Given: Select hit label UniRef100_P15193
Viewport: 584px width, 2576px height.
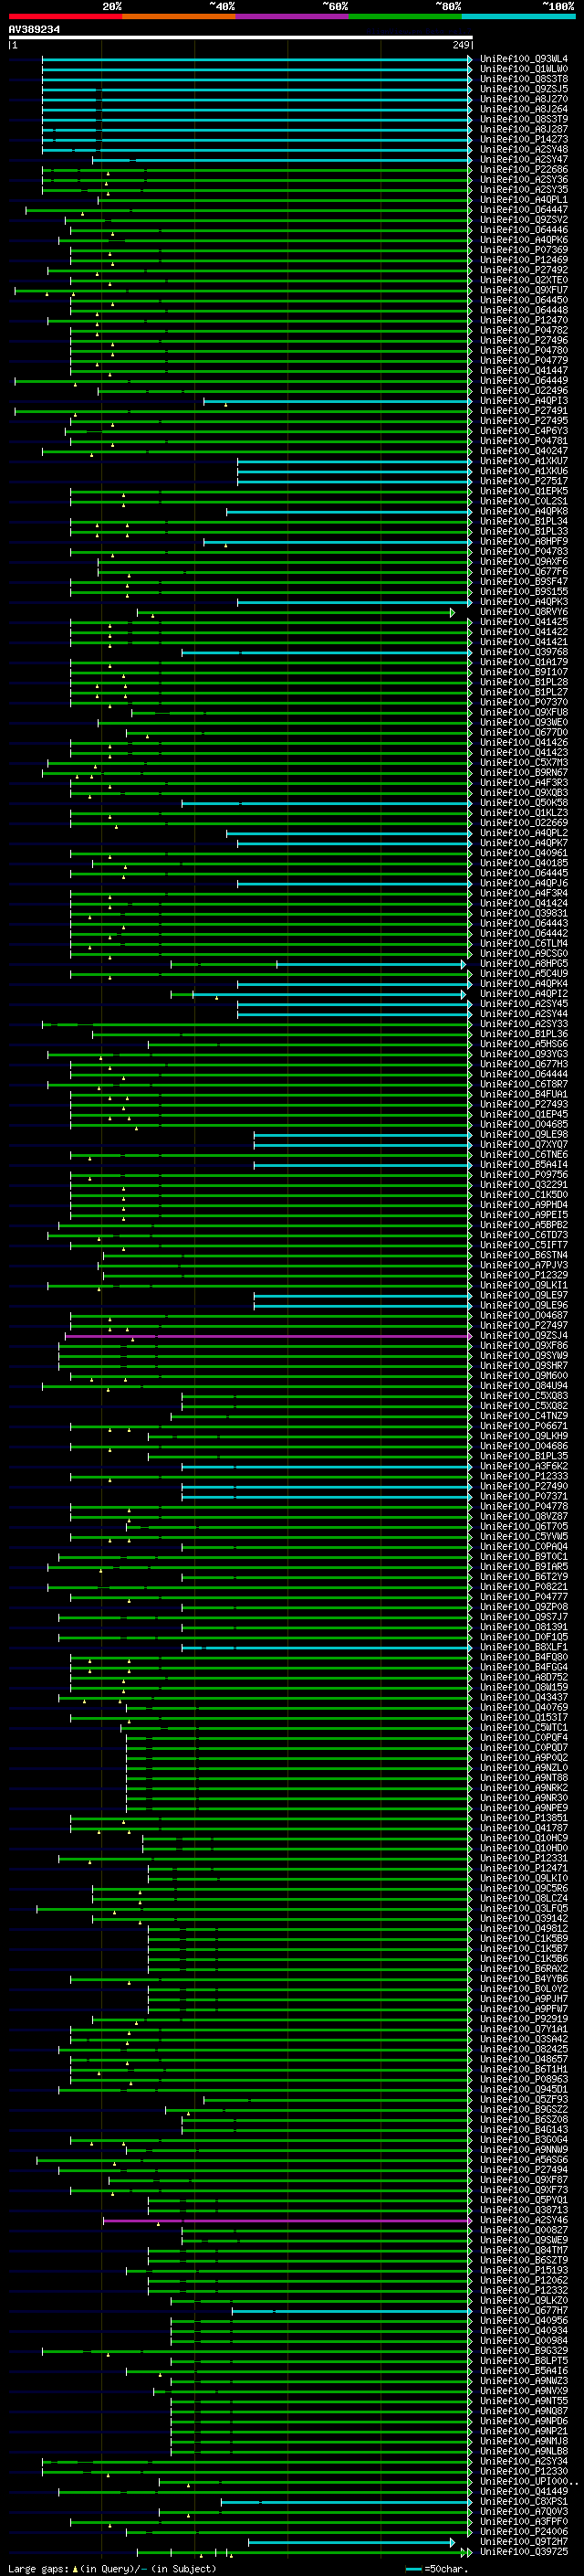Looking at the screenshot, I should (x=524, y=2270).
